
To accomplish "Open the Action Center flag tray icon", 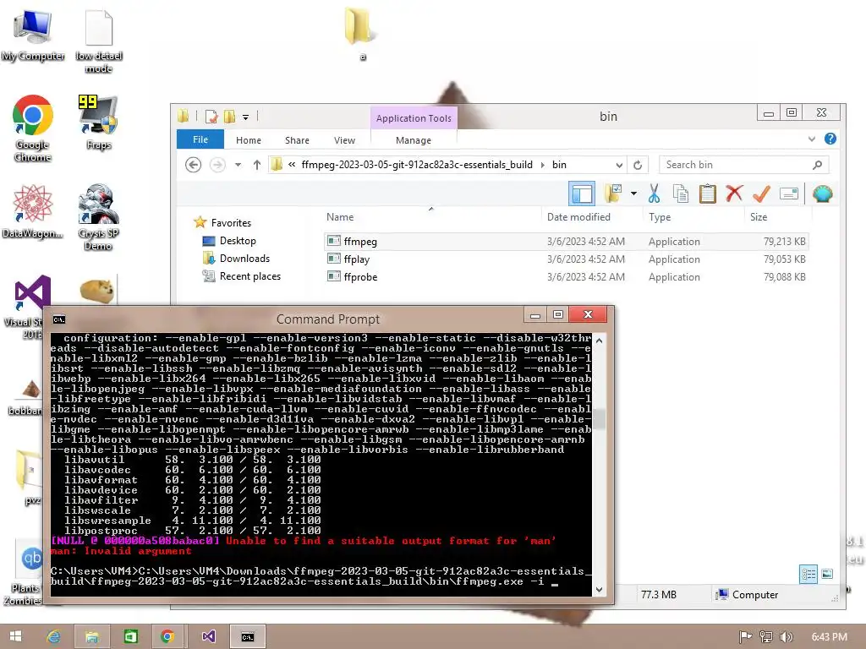I will (x=745, y=637).
